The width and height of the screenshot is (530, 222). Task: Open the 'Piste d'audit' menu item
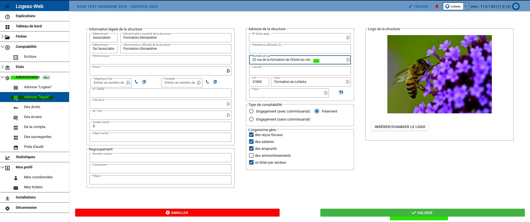(34, 147)
